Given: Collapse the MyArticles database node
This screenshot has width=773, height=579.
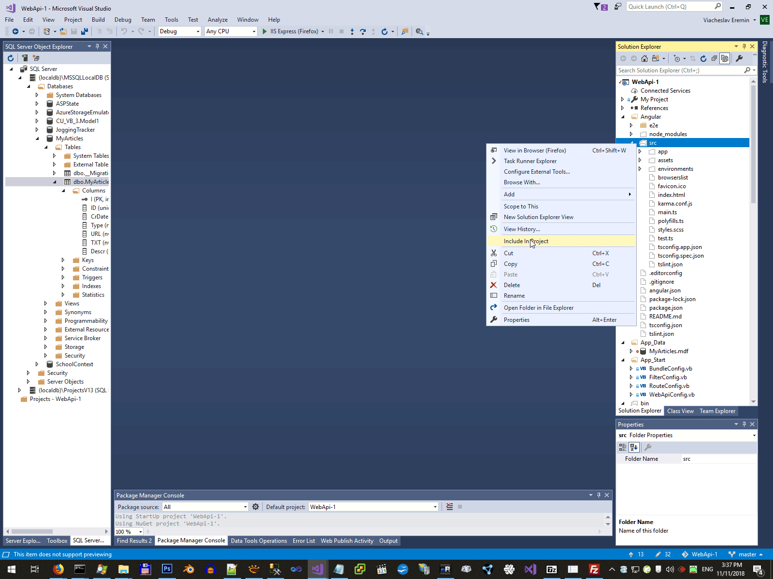Looking at the screenshot, I should coord(37,138).
